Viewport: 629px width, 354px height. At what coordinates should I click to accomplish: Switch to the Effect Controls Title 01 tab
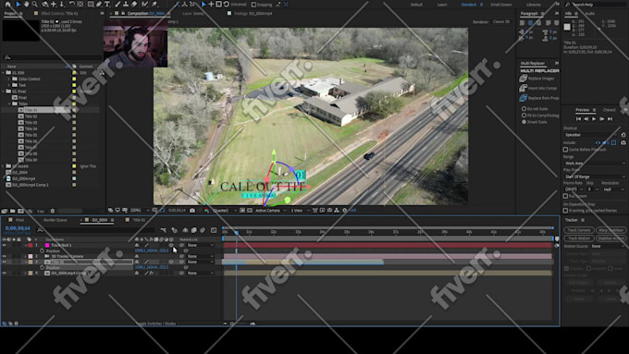click(x=59, y=13)
